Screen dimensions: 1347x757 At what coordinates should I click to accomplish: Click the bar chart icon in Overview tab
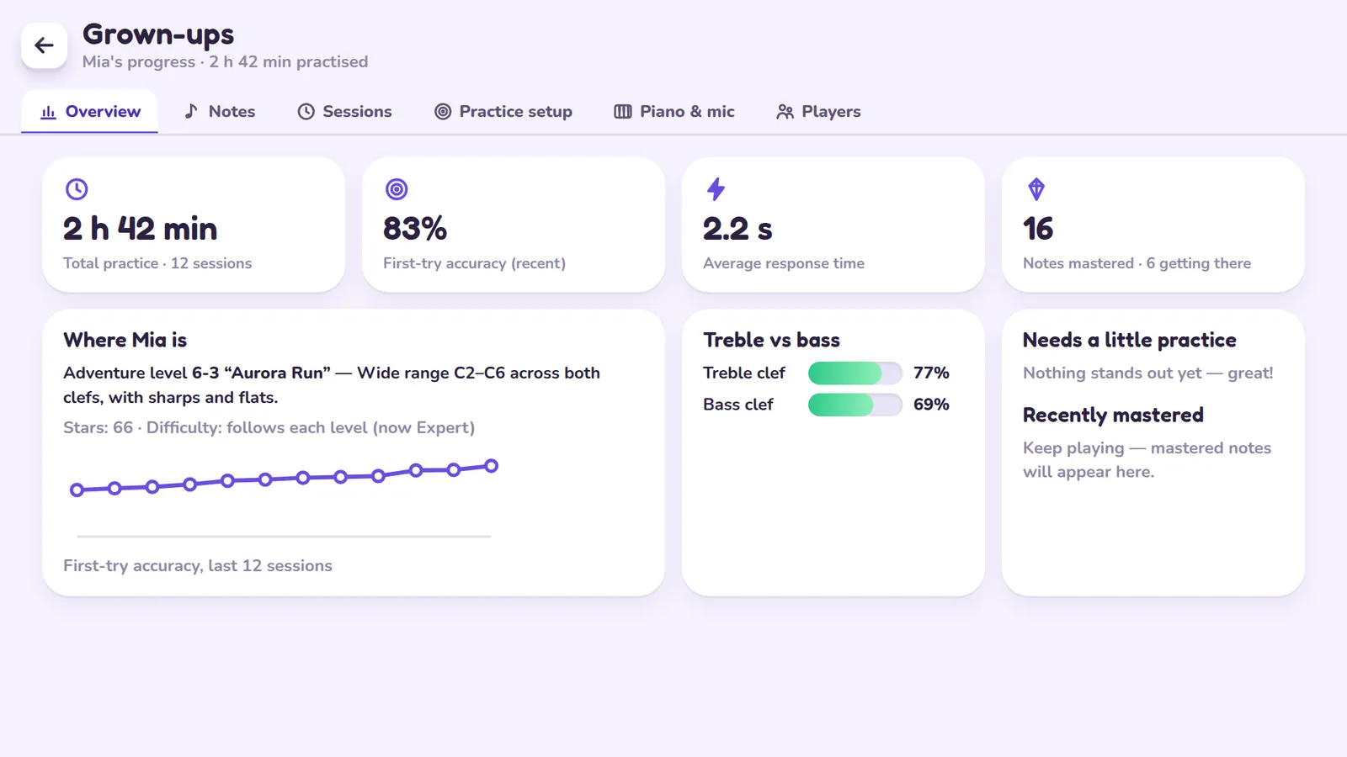[x=48, y=112]
